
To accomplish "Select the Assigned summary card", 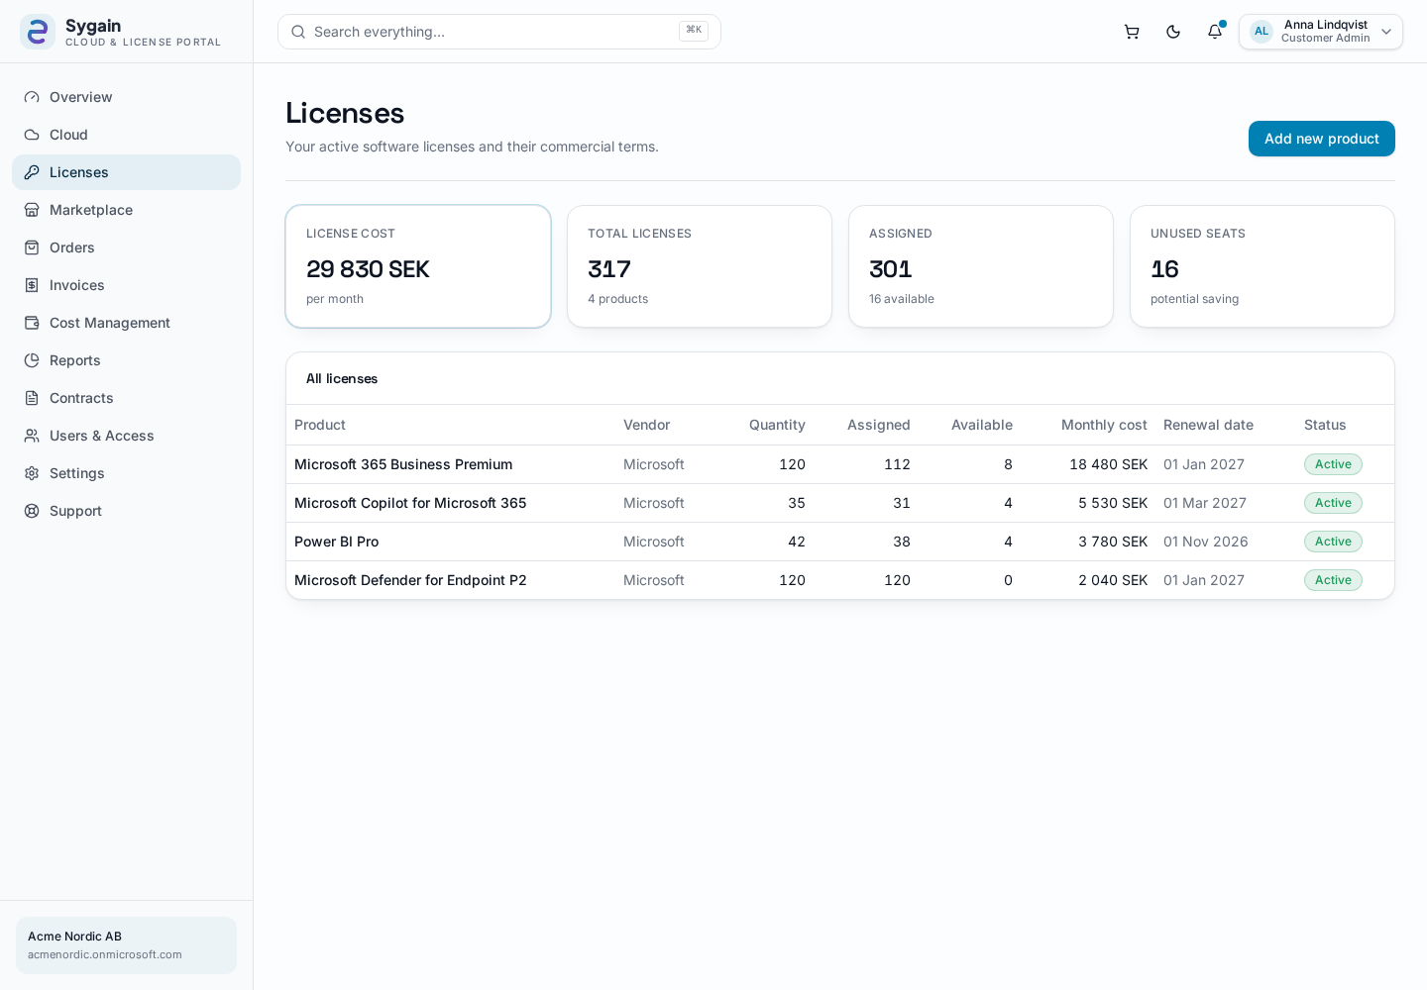I will pyautogui.click(x=981, y=266).
